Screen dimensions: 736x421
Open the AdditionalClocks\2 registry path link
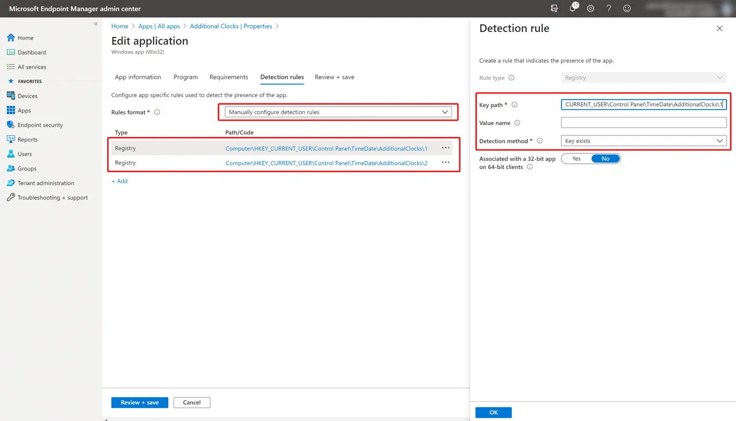326,163
